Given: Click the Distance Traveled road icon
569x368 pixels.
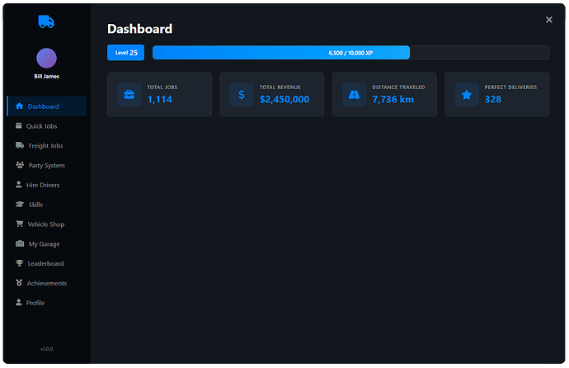Looking at the screenshot, I should [x=354, y=95].
